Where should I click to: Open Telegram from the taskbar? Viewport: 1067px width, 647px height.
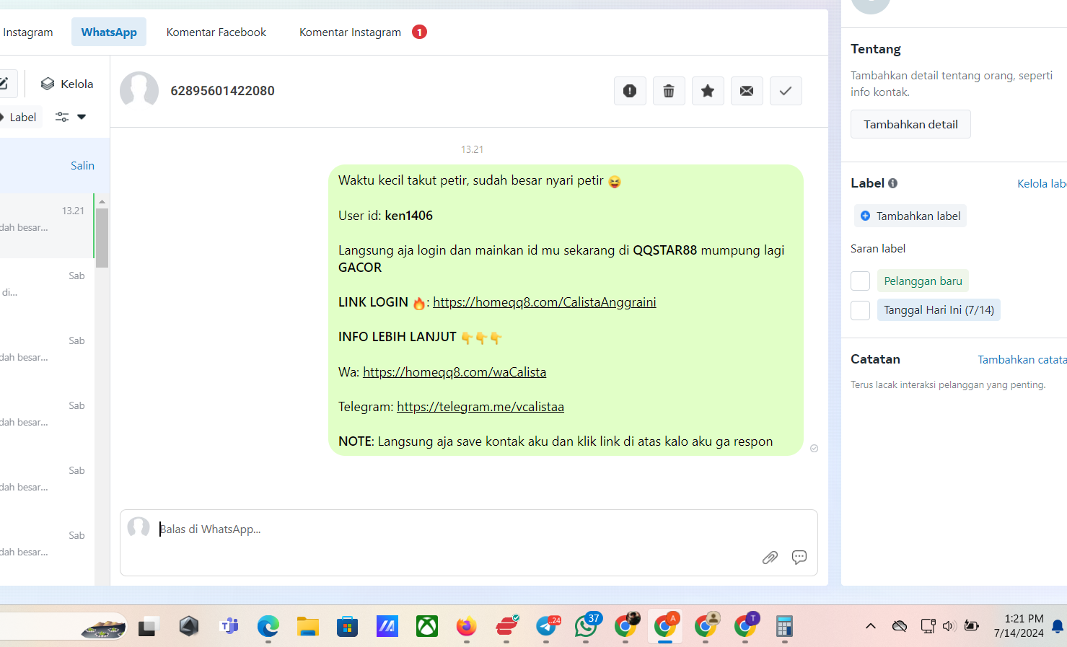(x=548, y=626)
